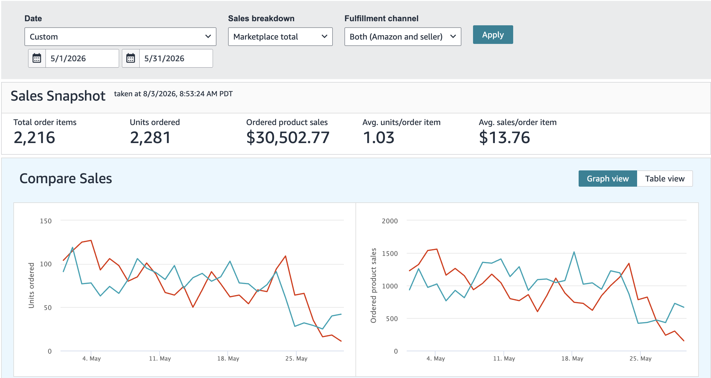Expand the Custom date range dropdown
The width and height of the screenshot is (711, 378).
point(120,37)
